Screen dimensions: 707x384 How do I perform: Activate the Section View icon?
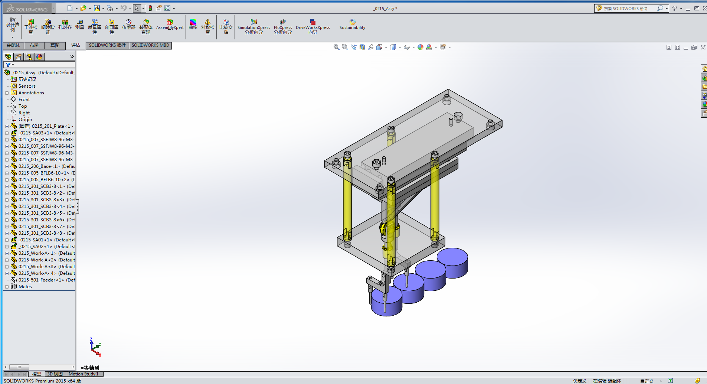[x=362, y=48]
